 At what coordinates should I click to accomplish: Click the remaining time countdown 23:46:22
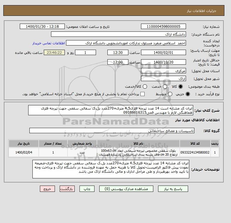(x=54, y=52)
